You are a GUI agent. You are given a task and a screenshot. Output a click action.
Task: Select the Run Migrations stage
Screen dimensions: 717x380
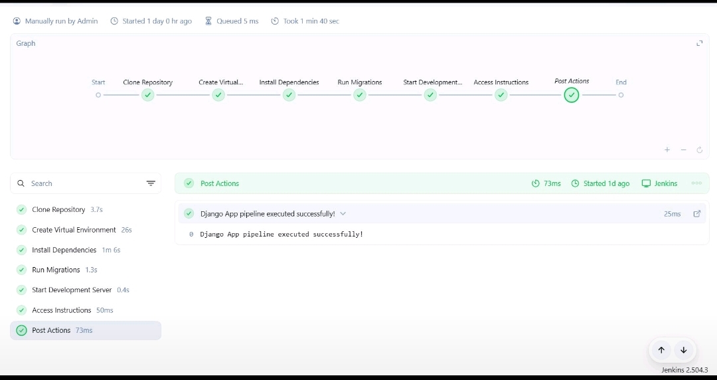(56, 270)
